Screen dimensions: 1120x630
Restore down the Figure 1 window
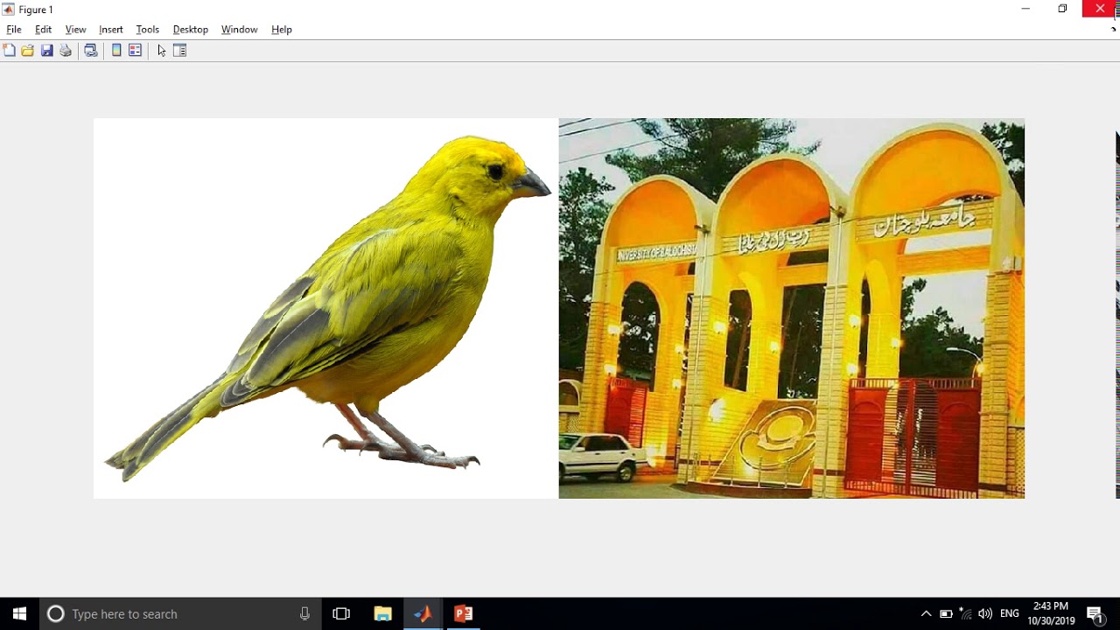(1062, 9)
